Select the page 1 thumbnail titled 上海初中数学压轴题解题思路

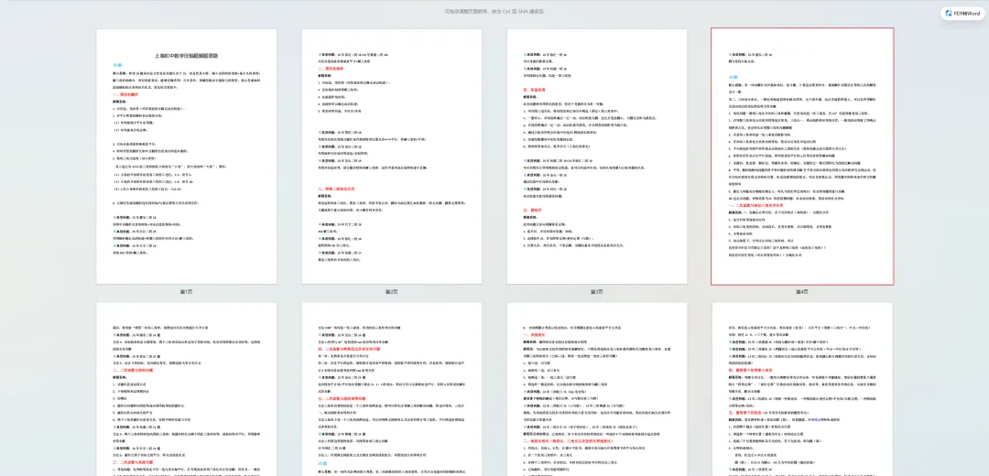186,157
